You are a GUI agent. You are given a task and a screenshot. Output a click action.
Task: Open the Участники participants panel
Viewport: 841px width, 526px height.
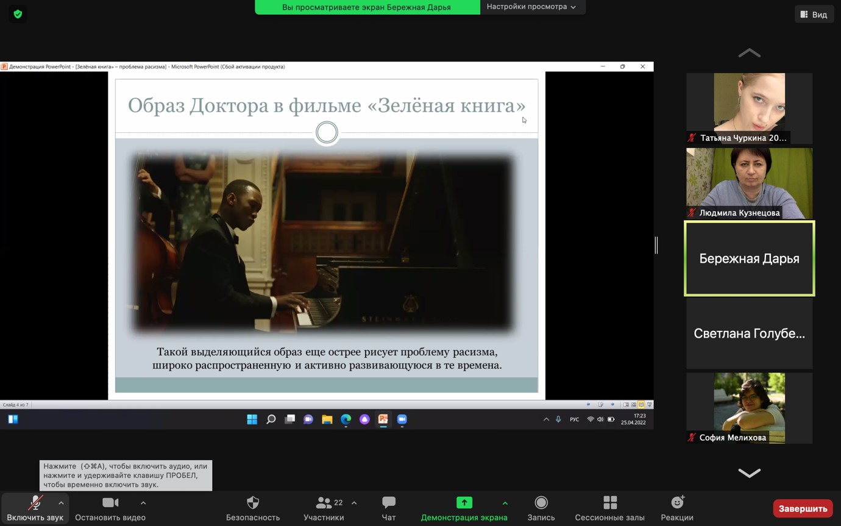[324, 508]
